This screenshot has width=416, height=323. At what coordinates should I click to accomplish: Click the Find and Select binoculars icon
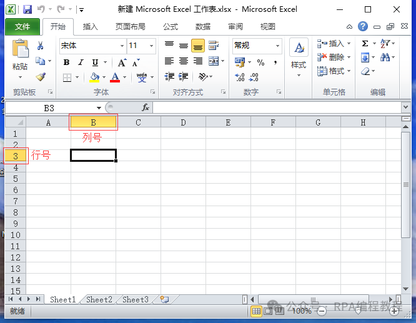point(385,57)
